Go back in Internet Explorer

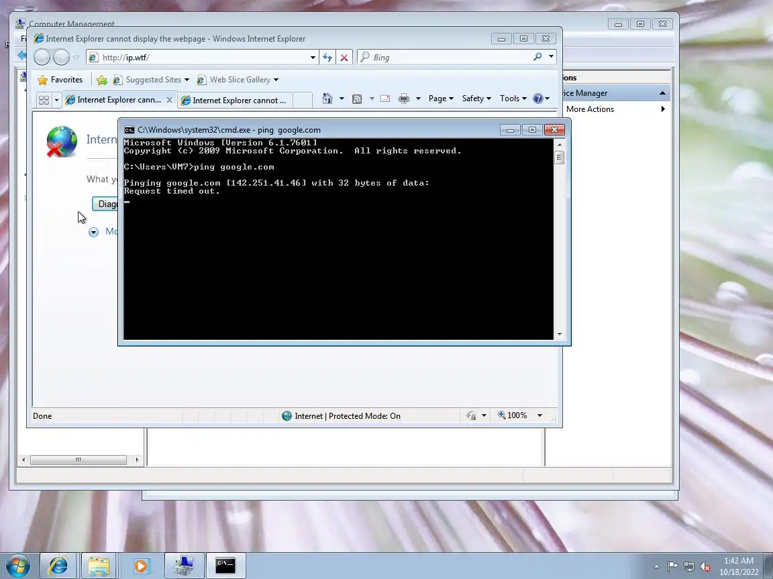click(42, 57)
